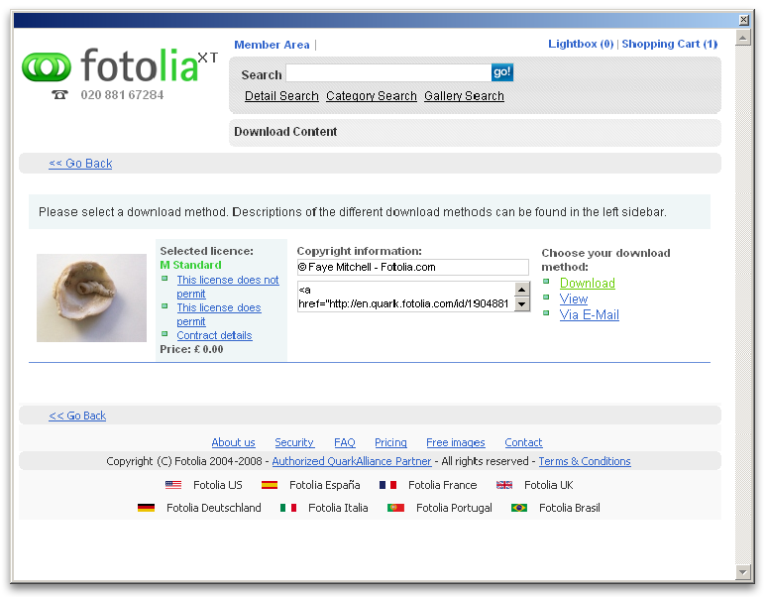Open the Security footer link
This screenshot has width=767, height=597.
click(x=294, y=442)
